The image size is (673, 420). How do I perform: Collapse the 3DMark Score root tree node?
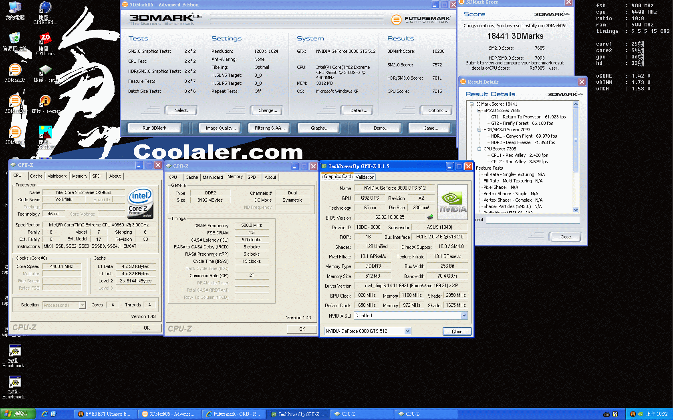pyautogui.click(x=472, y=104)
